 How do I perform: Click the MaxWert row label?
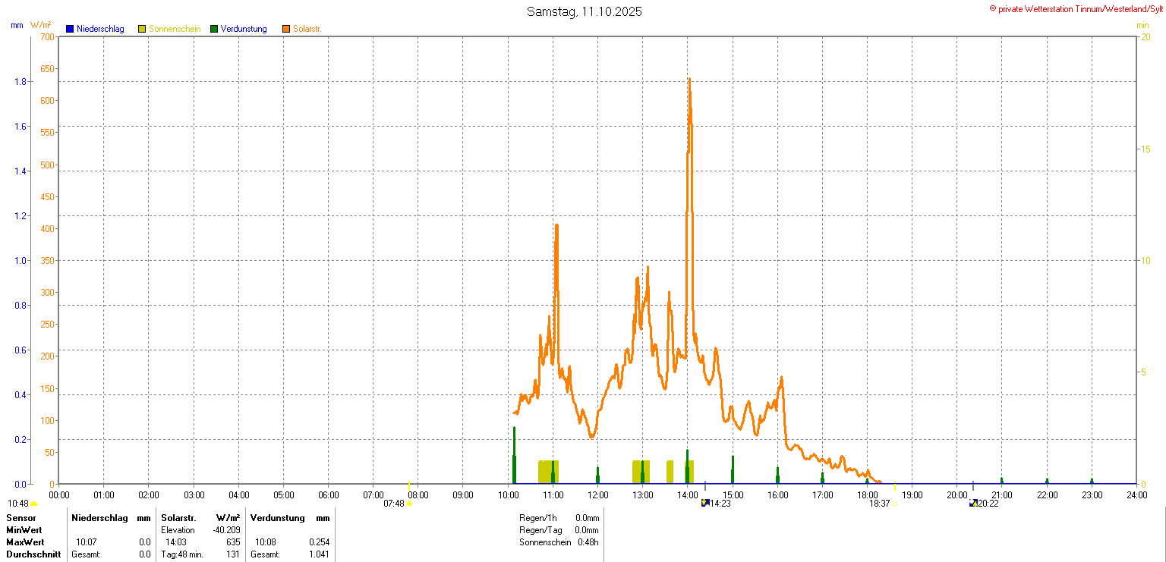point(26,542)
